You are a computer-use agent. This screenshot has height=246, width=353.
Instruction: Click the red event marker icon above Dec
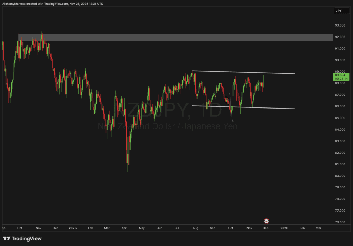click(266, 221)
